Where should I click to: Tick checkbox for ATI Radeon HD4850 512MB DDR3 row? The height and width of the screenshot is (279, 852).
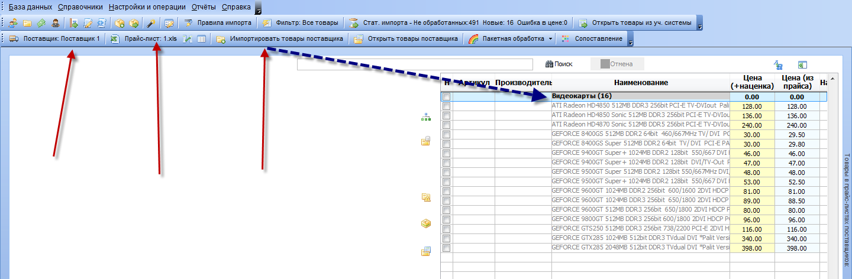click(447, 106)
